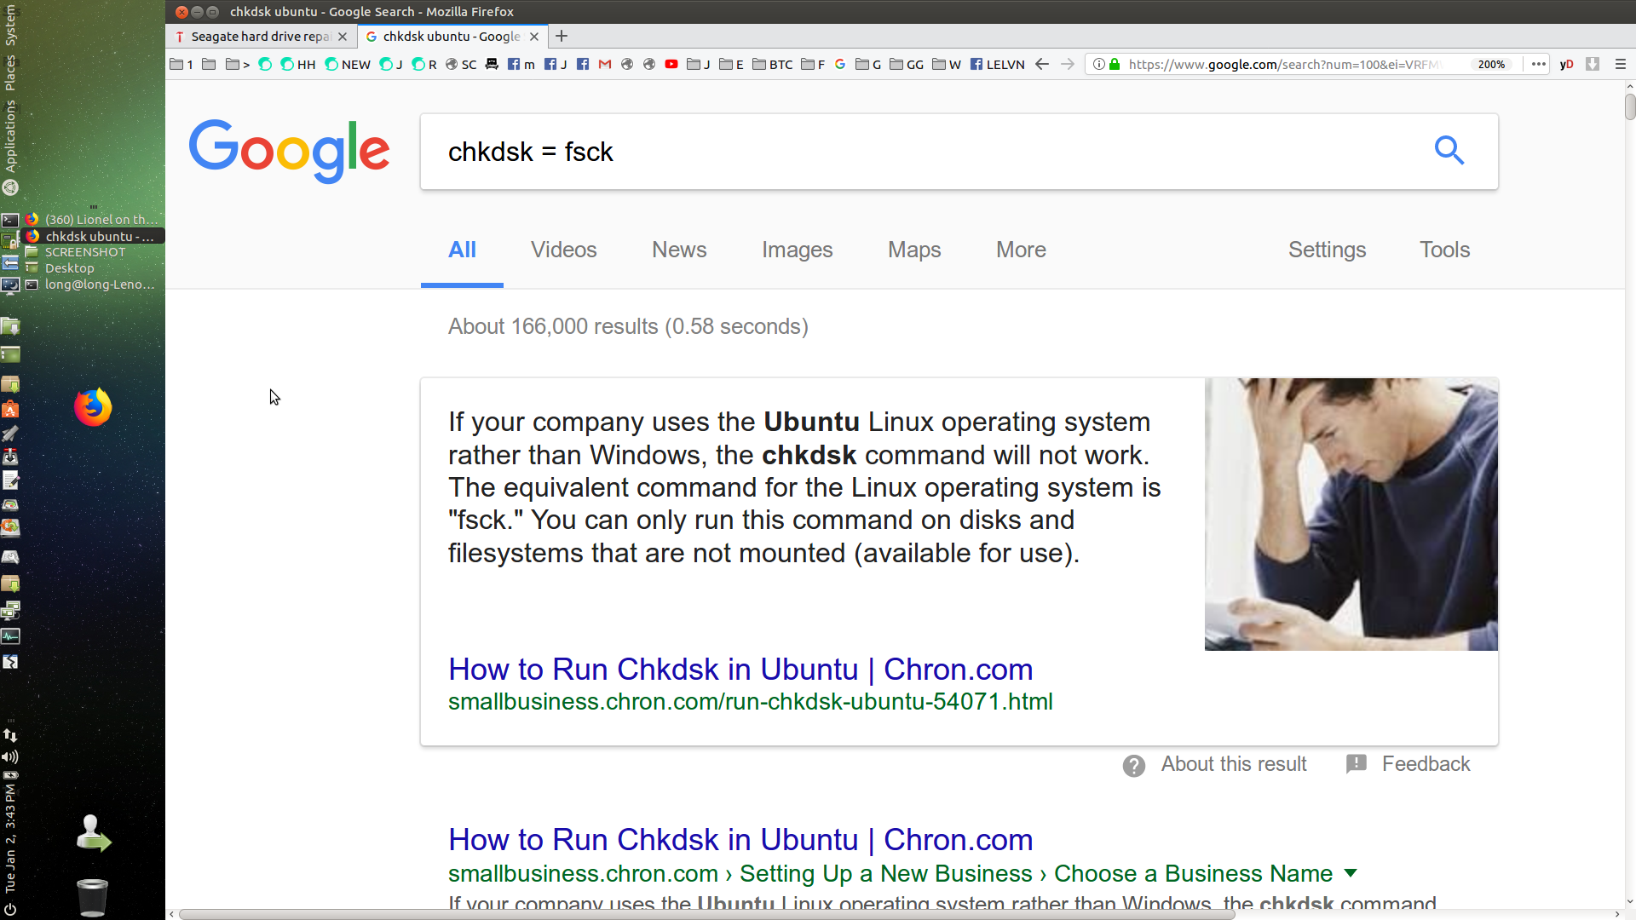
Task: Click the browser back arrow
Action: tap(1041, 64)
